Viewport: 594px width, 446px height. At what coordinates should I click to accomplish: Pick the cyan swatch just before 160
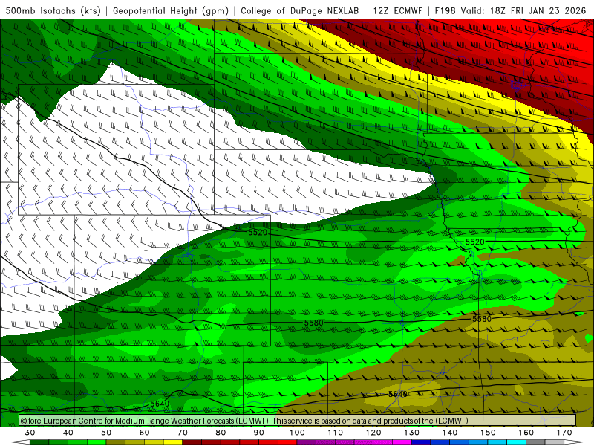click(x=516, y=442)
